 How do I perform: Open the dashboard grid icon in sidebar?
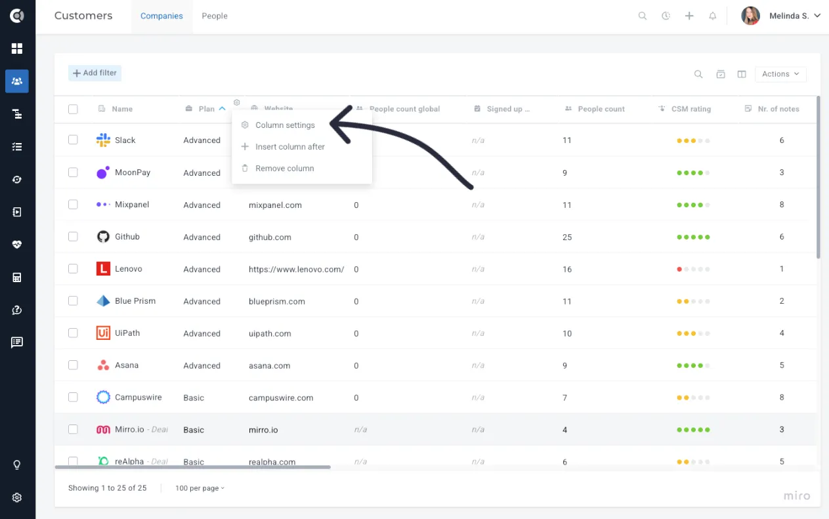coord(17,49)
